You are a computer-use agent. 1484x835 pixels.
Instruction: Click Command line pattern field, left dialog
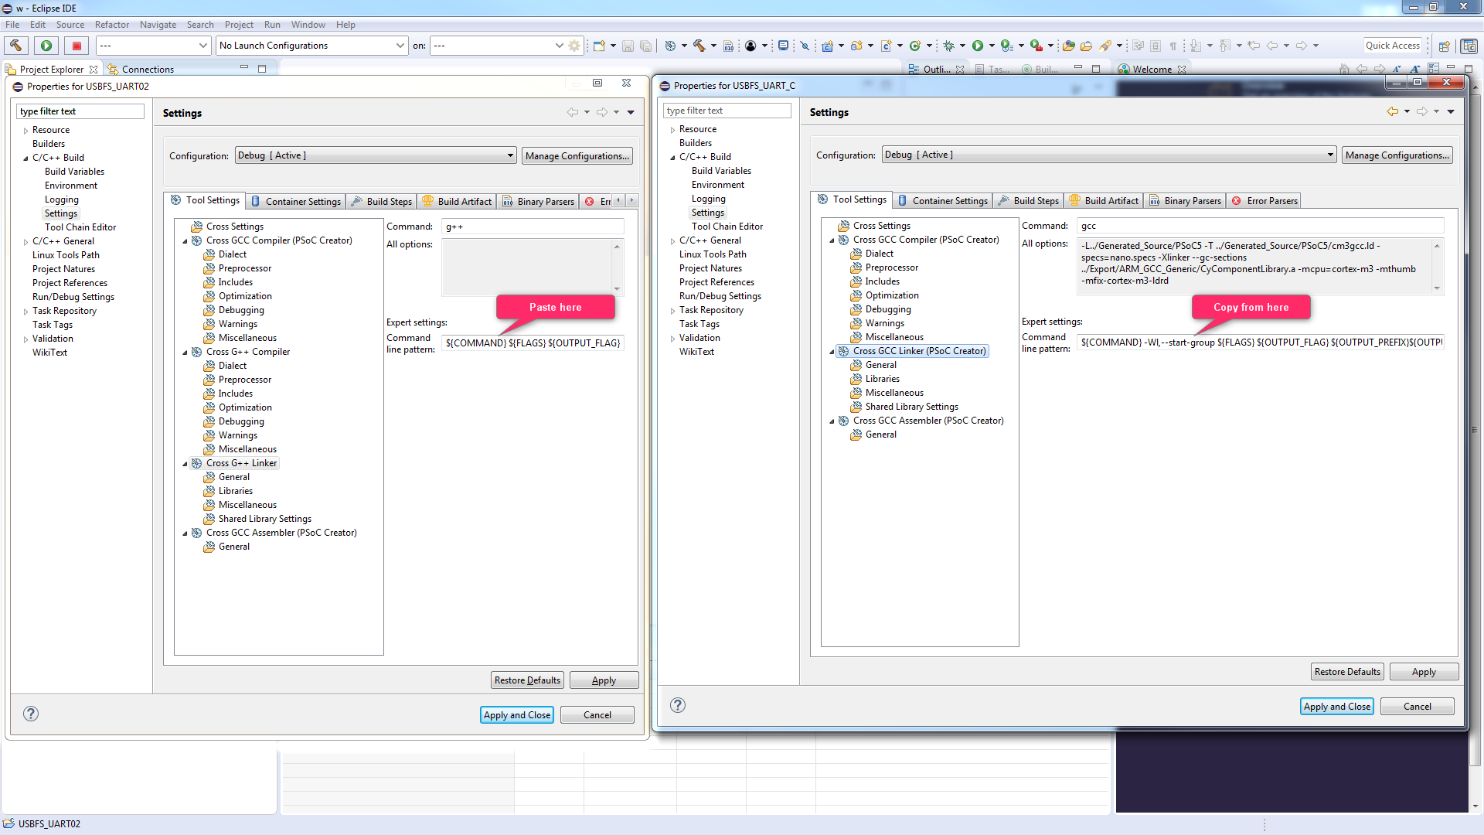click(x=533, y=343)
